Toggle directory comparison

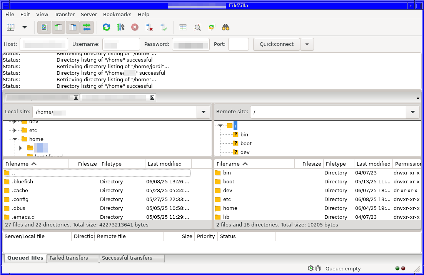197,27
